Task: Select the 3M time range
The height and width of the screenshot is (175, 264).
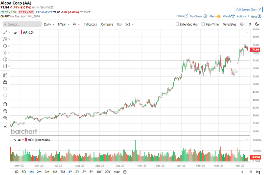Action: tap(47, 172)
